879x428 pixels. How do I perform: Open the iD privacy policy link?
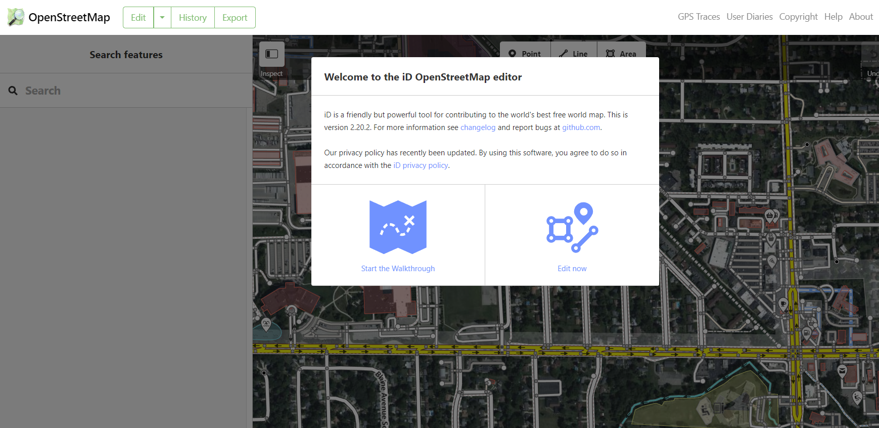421,165
